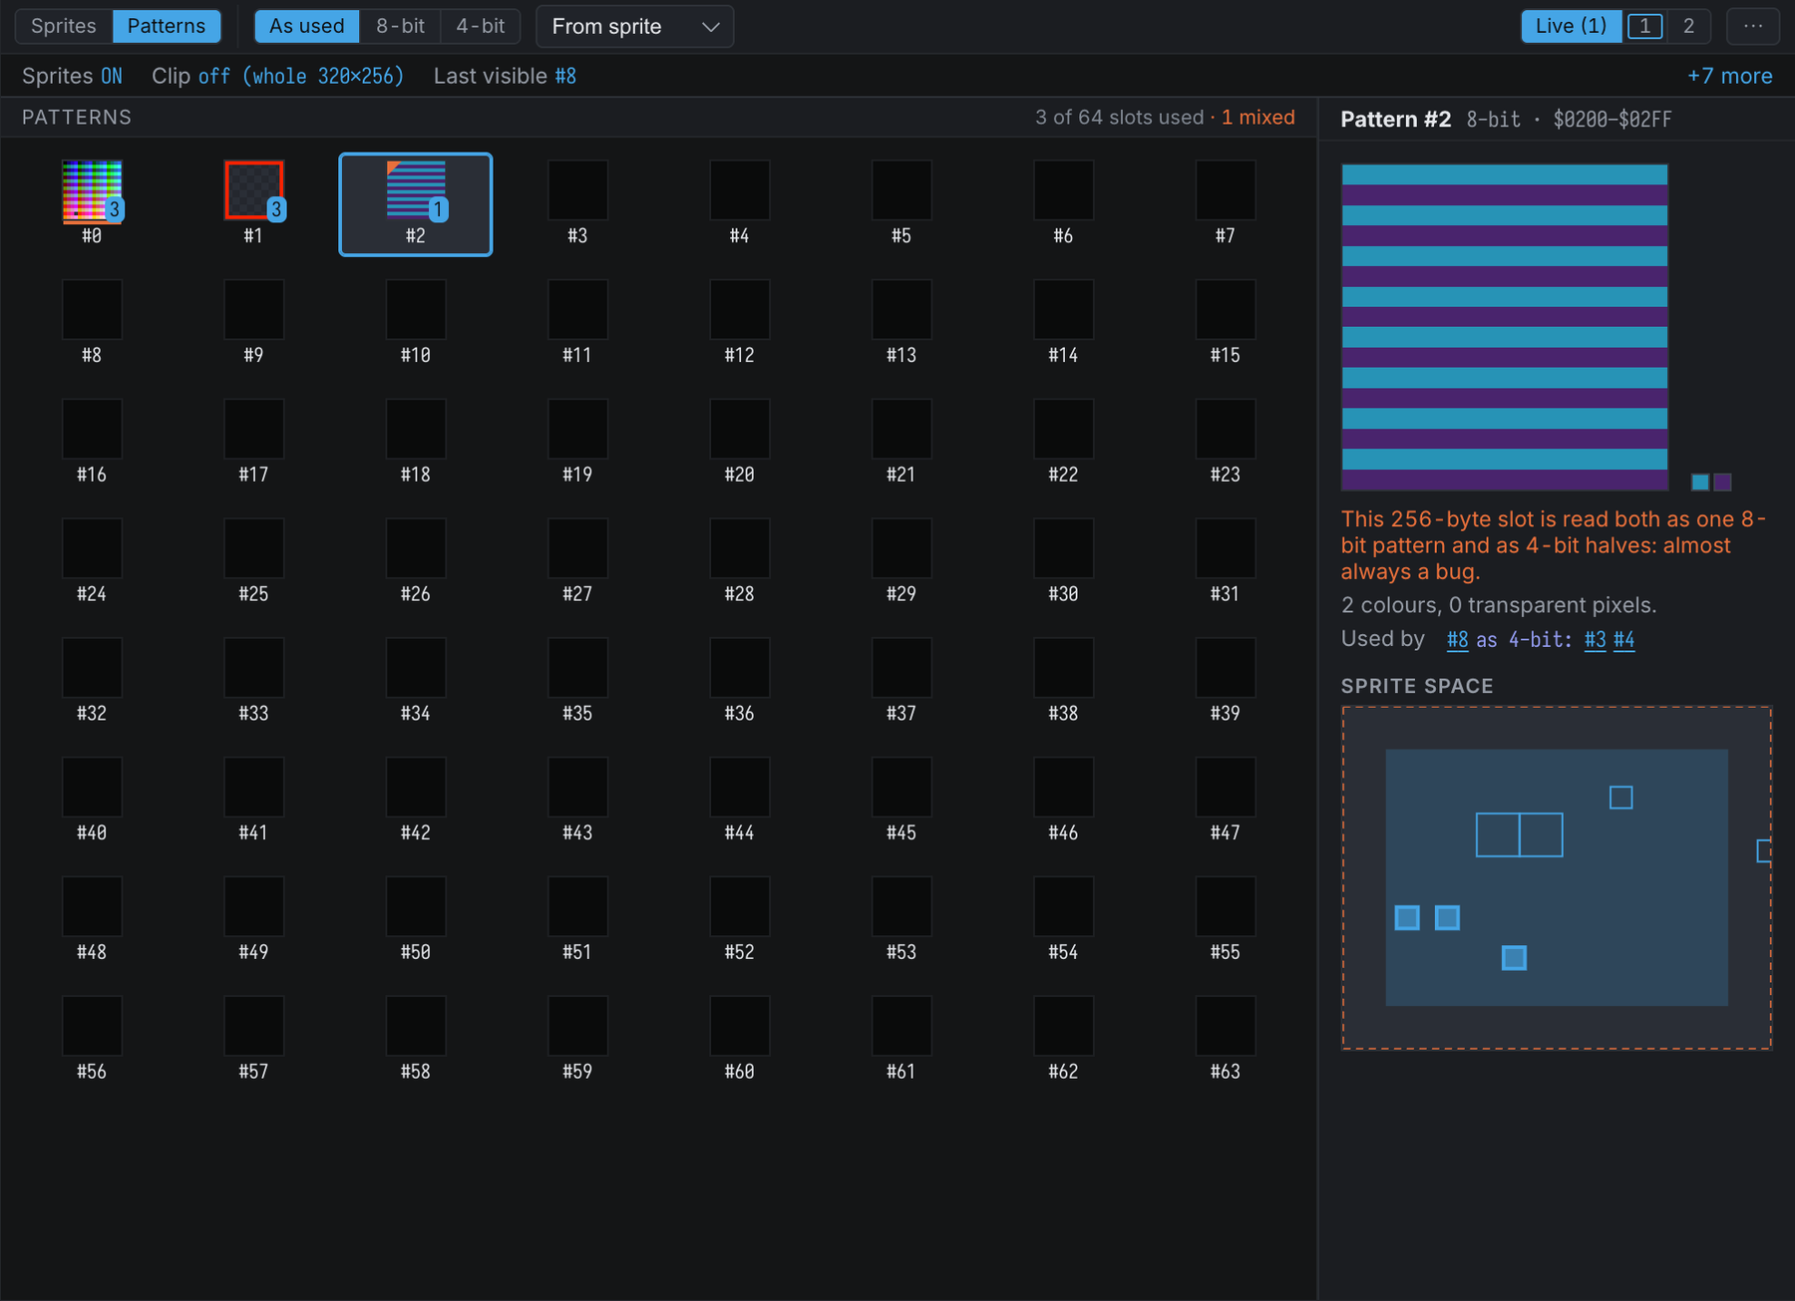Image resolution: width=1795 pixels, height=1301 pixels.
Task: Toggle the Sprites ON status
Action: [72, 76]
